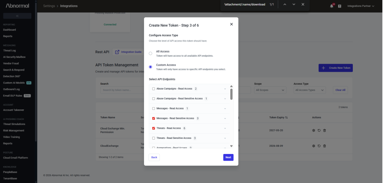Image resolution: width=386 pixels, height=183 pixels.
Task: Click Back in token dialog
Action: pyautogui.click(x=154, y=157)
